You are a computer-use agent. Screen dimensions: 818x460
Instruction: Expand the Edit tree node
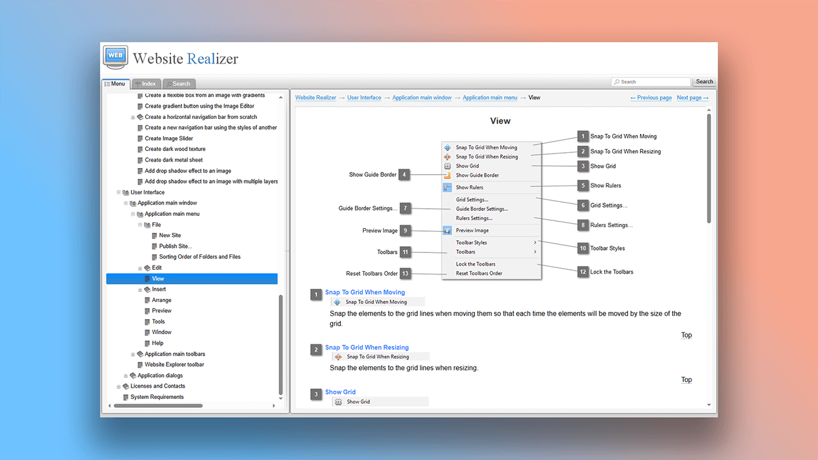[x=140, y=267]
